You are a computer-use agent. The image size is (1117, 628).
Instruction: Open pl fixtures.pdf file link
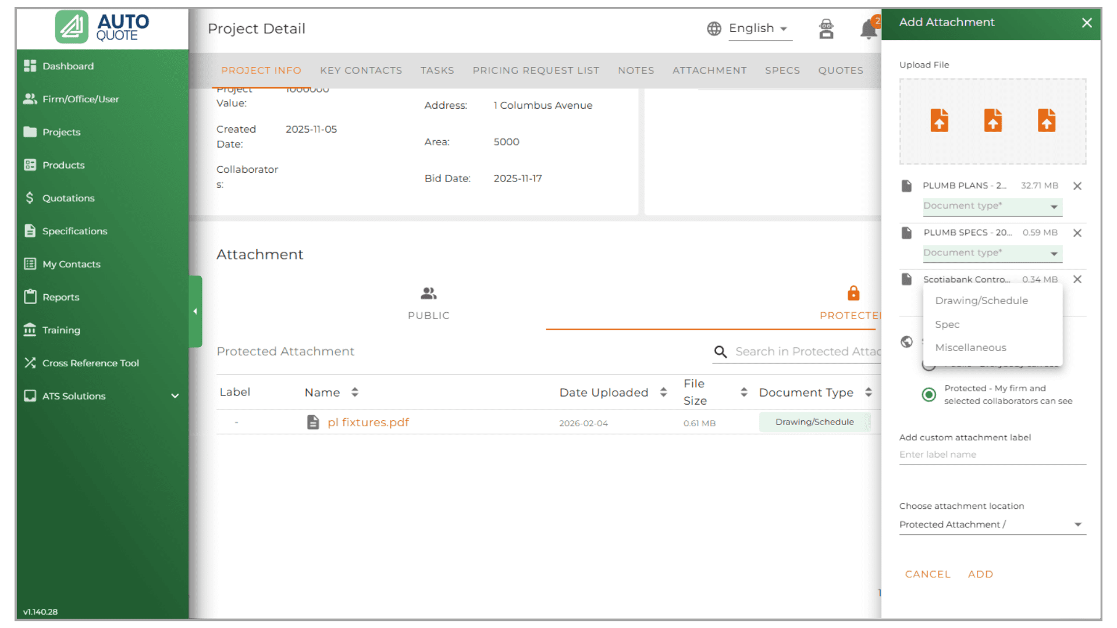tap(368, 423)
